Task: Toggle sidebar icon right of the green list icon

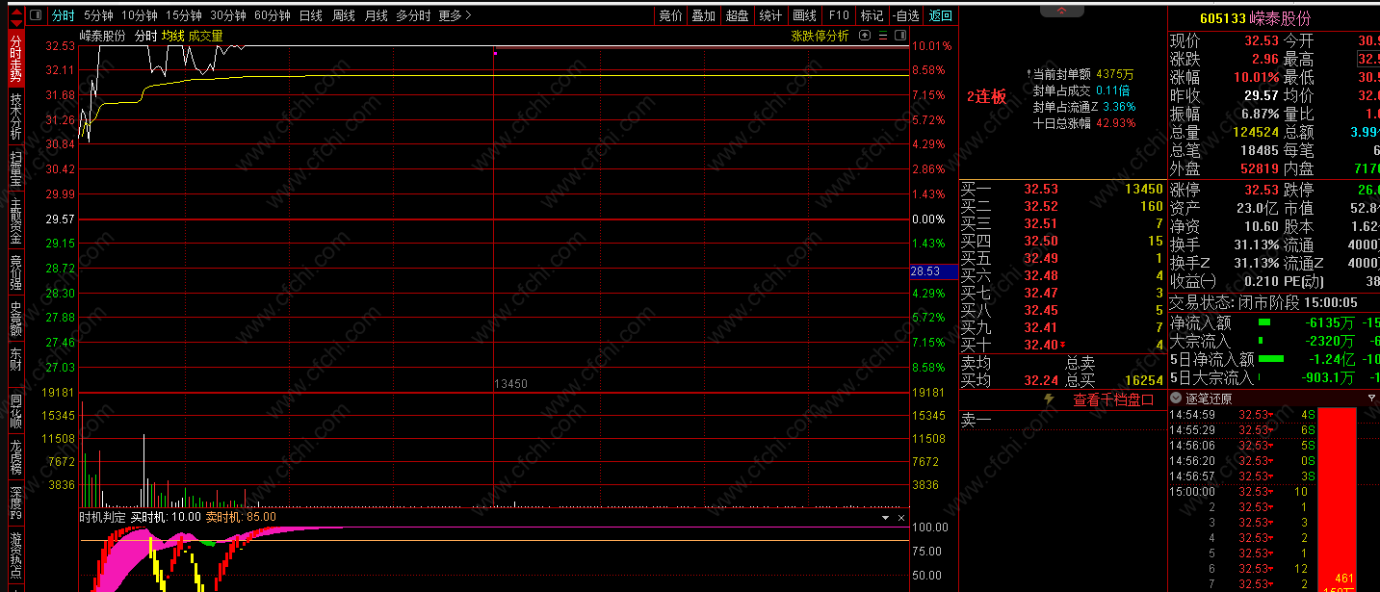Action: (x=899, y=36)
